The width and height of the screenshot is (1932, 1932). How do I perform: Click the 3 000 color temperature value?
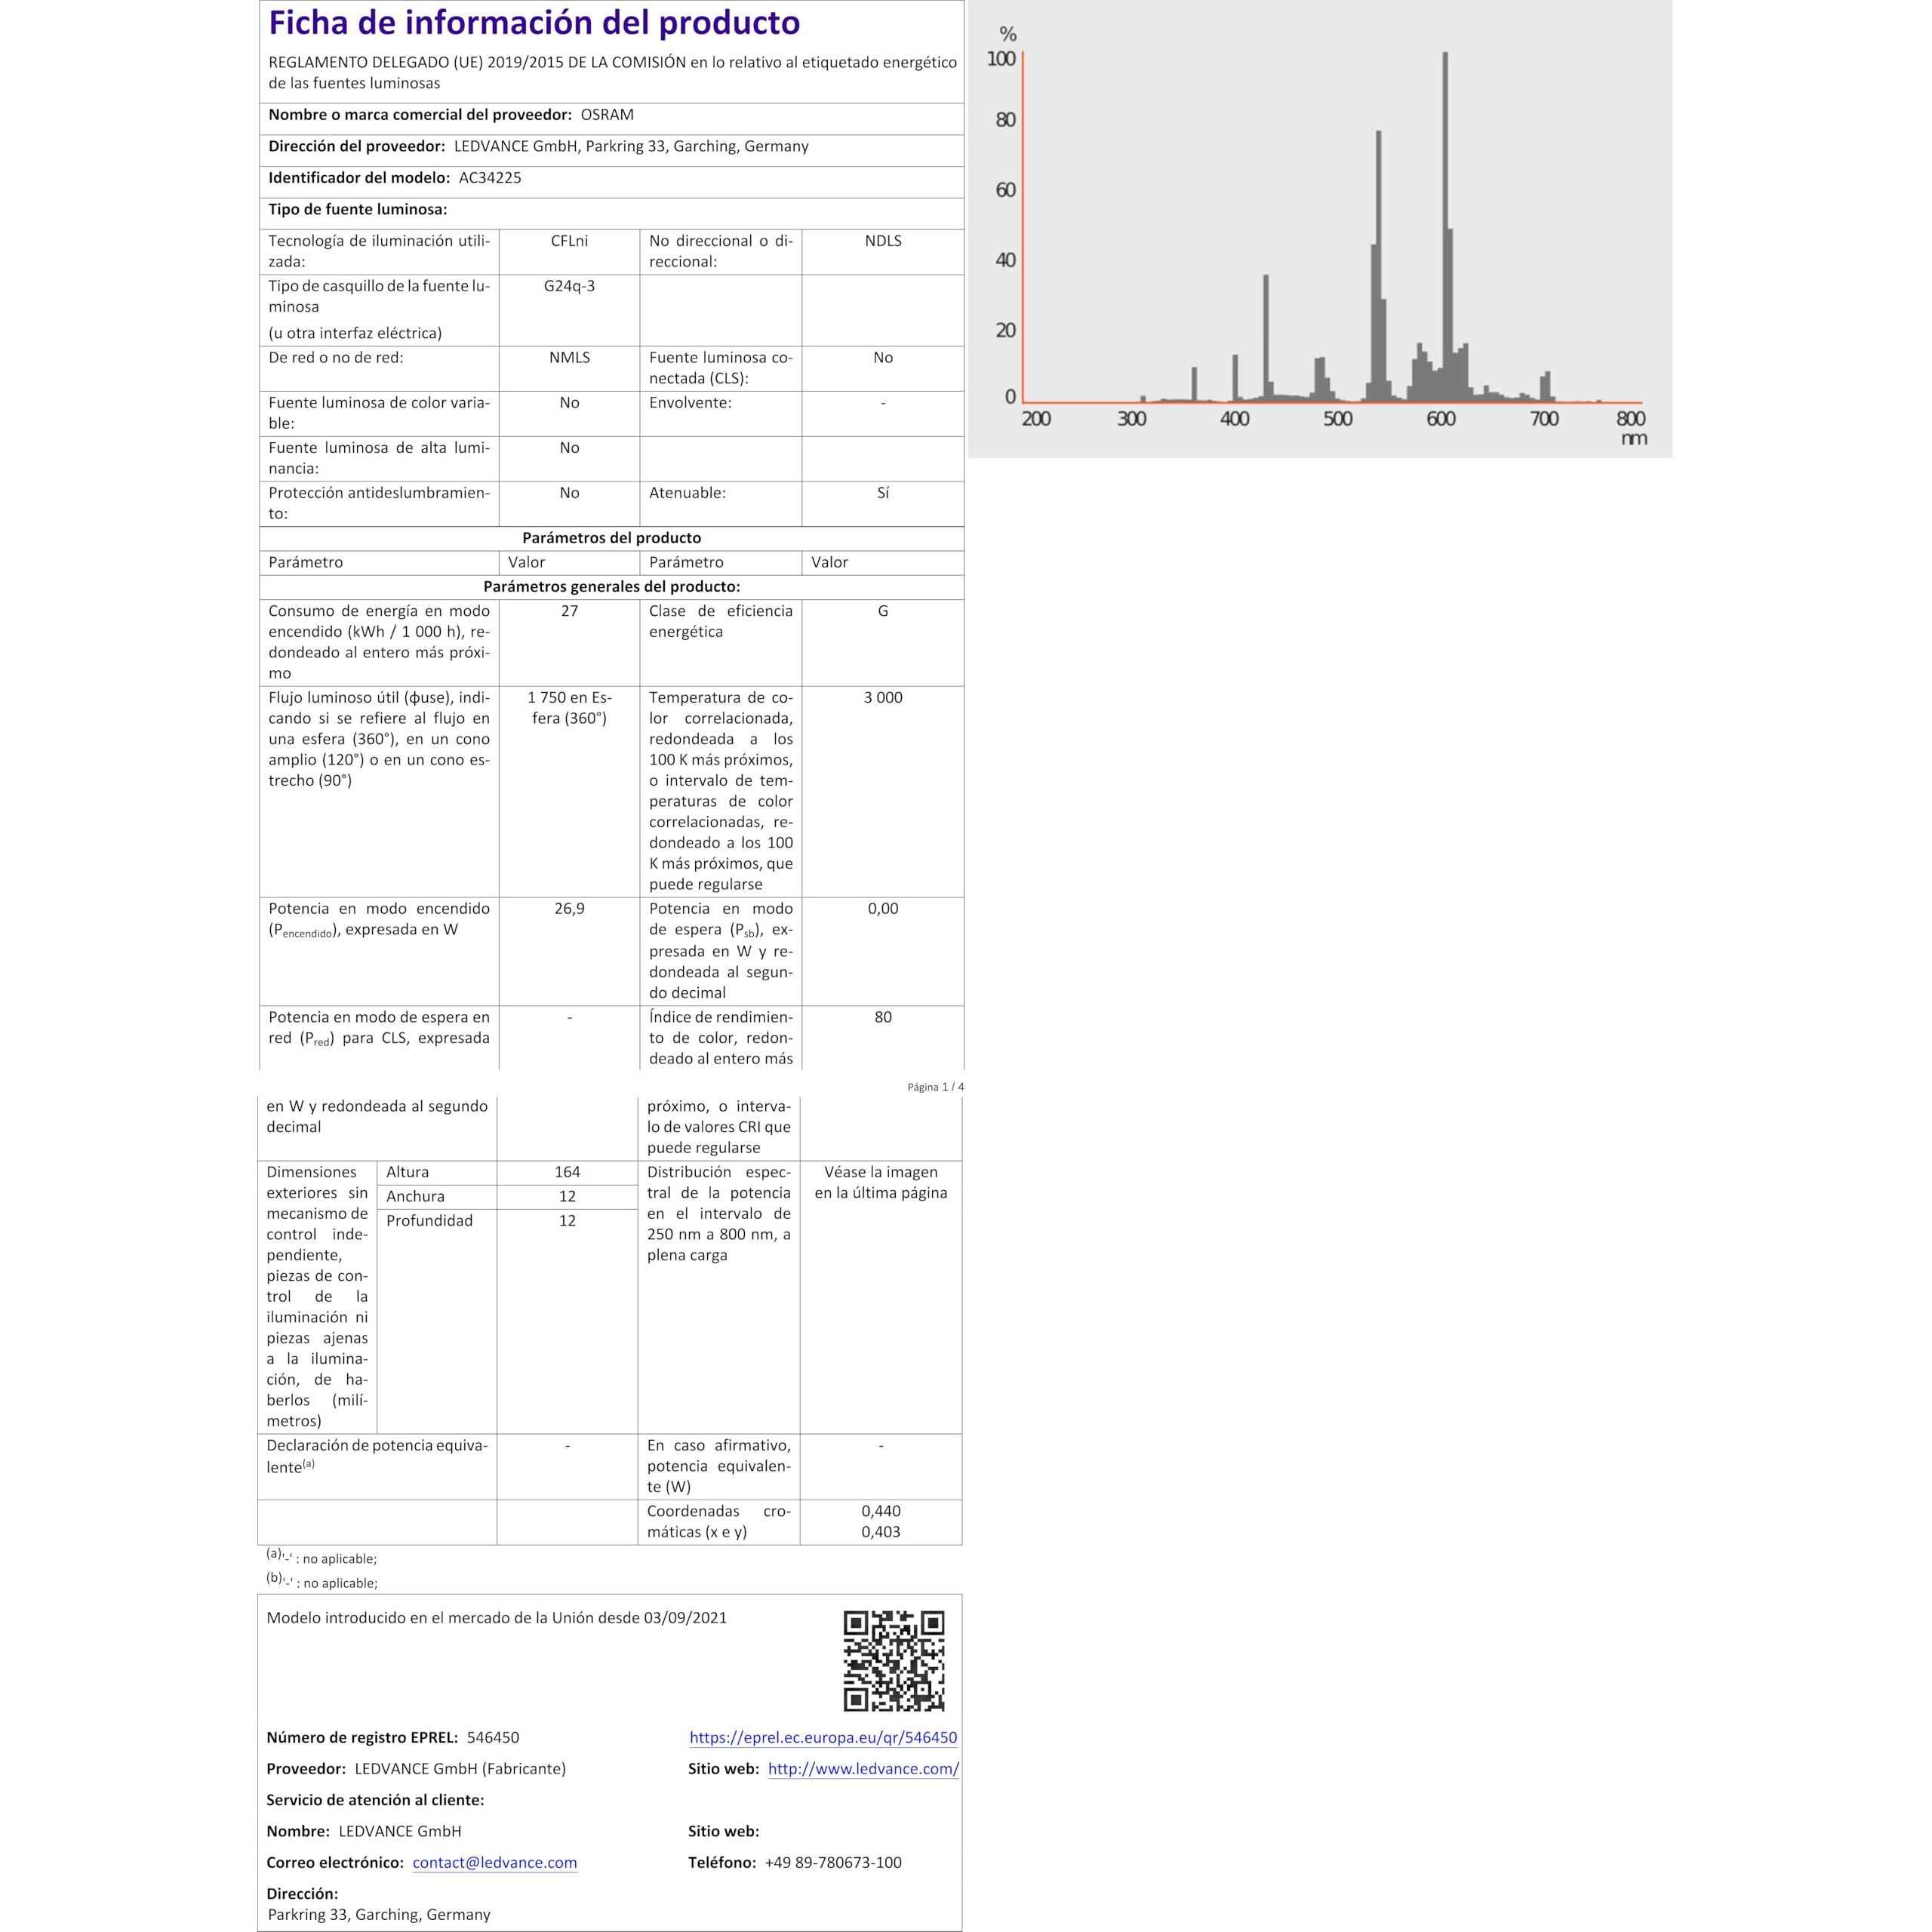point(882,698)
